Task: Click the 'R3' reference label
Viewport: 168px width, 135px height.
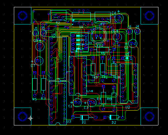Action: [x=43, y=98]
